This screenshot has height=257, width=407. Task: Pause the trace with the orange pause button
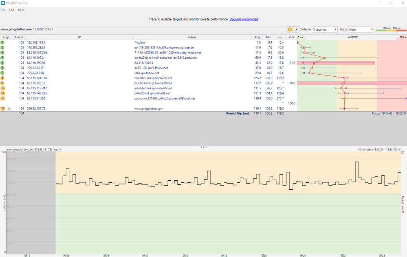click(x=290, y=29)
